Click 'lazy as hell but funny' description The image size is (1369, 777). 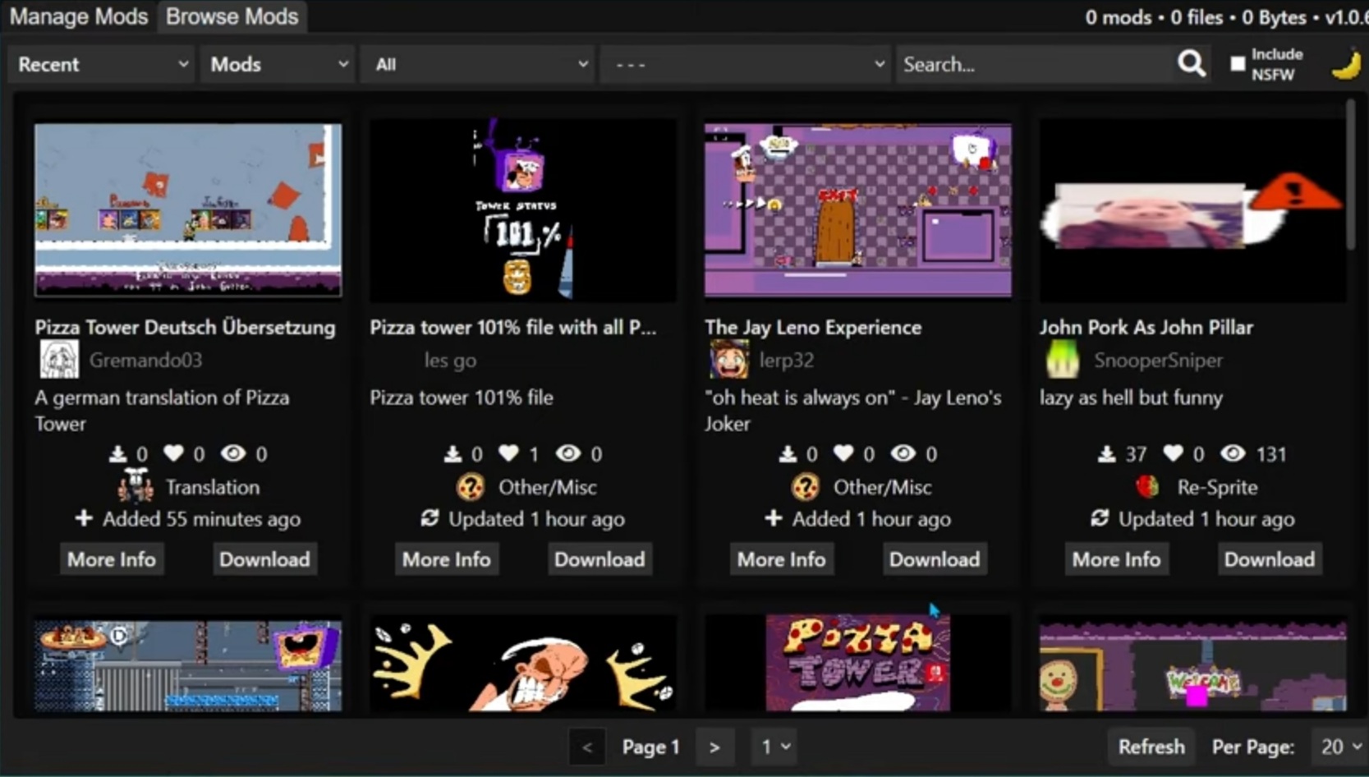tap(1132, 398)
